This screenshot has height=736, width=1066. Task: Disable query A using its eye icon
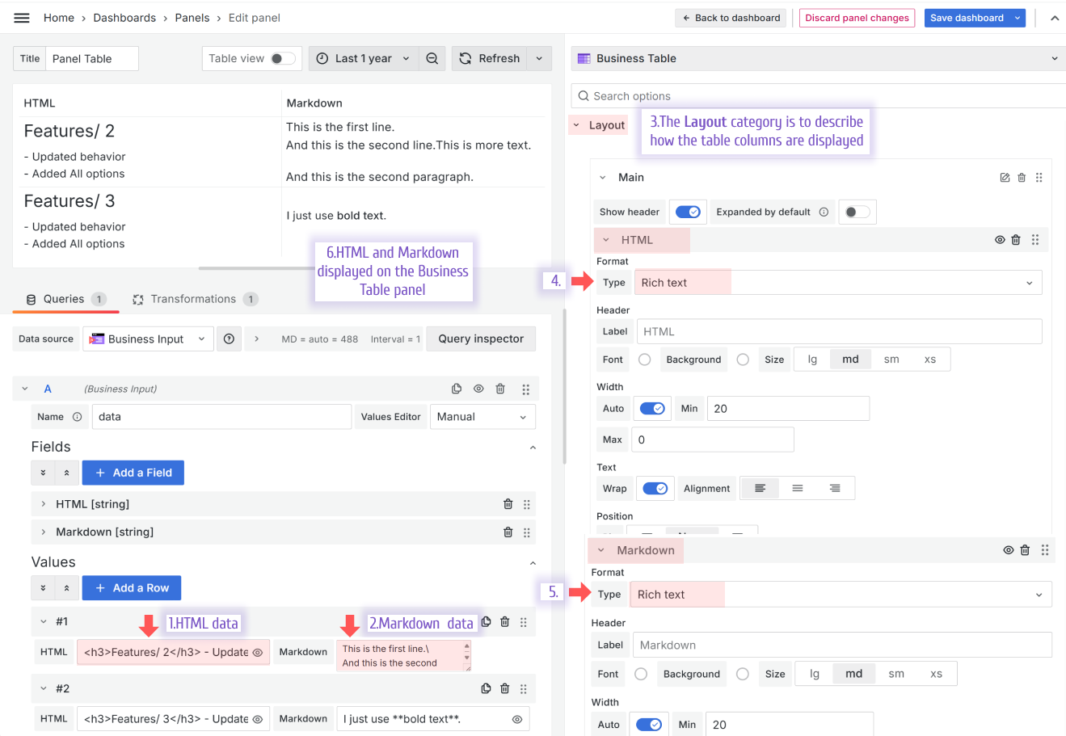[478, 389]
